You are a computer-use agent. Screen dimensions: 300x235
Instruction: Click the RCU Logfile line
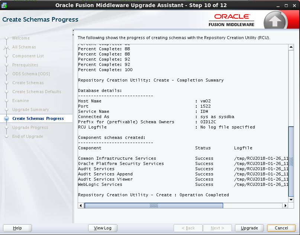coord(167,127)
